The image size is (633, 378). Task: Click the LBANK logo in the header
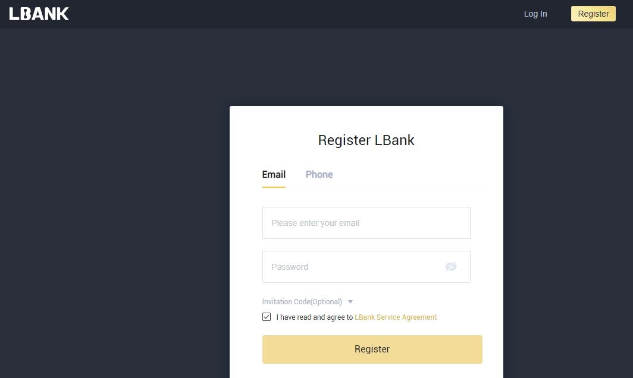click(x=39, y=14)
